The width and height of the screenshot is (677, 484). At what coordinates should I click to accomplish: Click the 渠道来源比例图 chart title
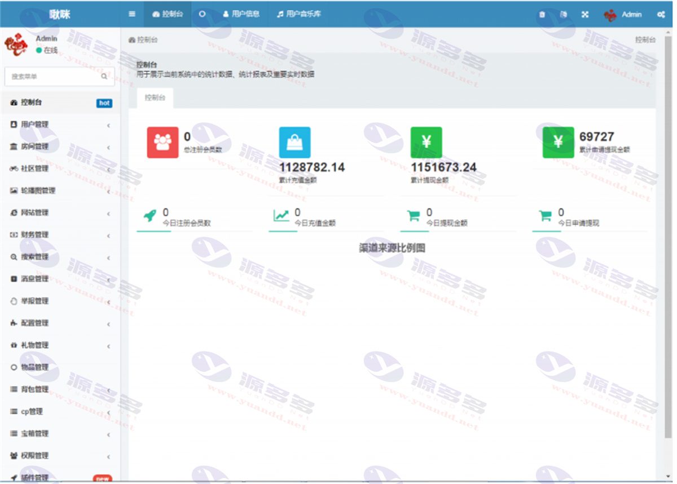[392, 248]
